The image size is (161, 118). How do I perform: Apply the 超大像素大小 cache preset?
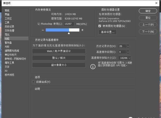click(59, 65)
